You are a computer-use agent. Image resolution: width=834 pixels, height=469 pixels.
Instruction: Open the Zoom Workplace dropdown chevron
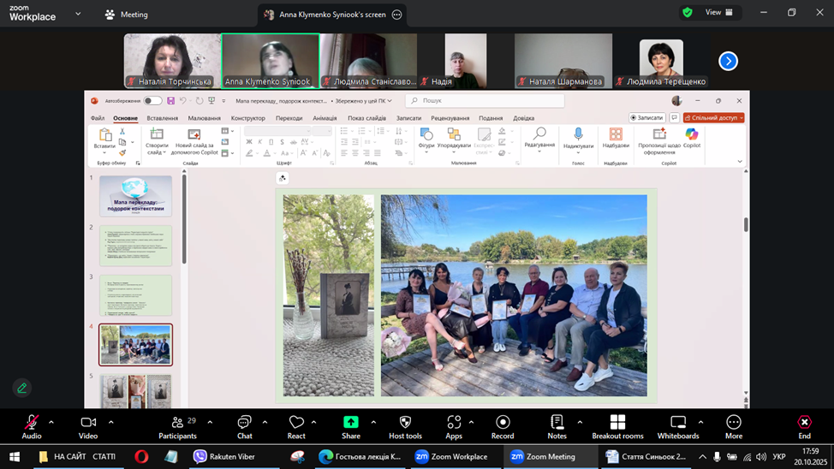78,14
